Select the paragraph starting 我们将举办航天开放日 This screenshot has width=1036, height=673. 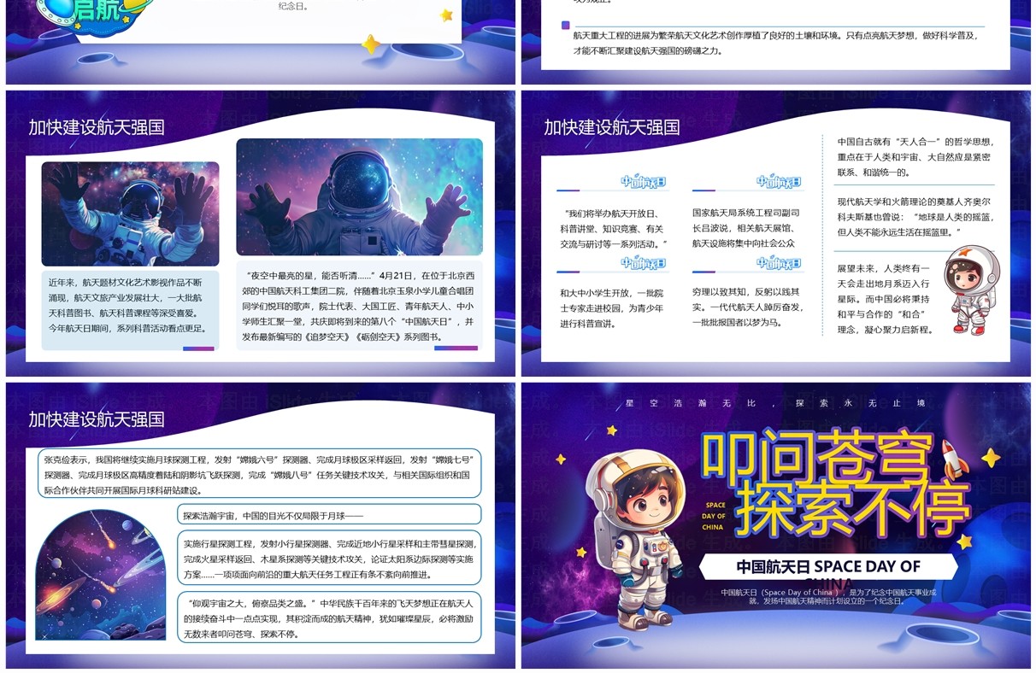(613, 228)
